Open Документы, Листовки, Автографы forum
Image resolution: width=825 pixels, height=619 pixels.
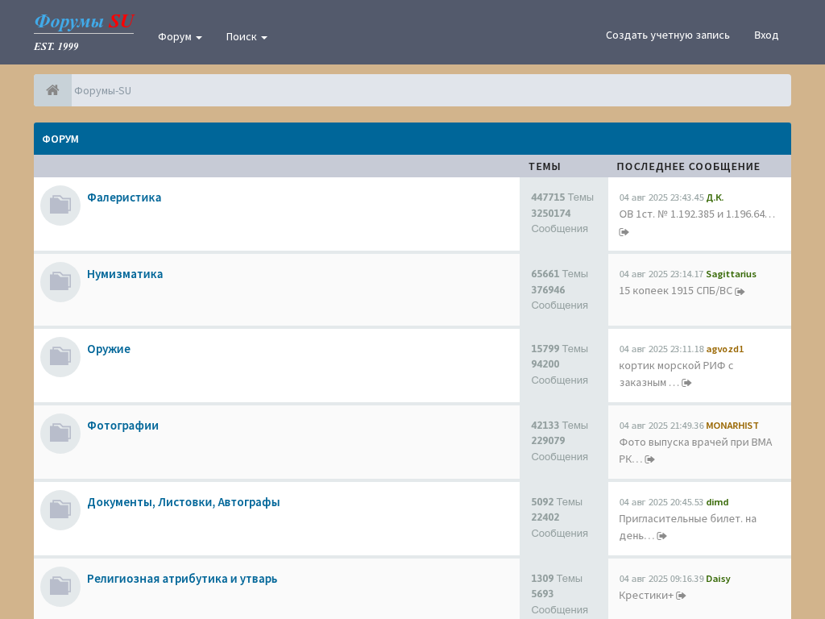(x=183, y=502)
